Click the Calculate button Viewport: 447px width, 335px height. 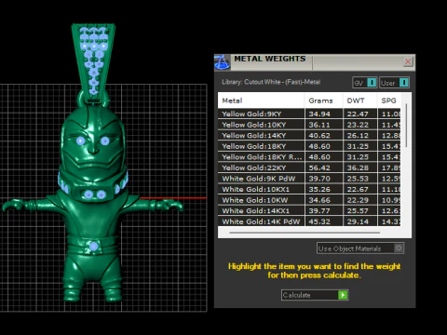315,295
